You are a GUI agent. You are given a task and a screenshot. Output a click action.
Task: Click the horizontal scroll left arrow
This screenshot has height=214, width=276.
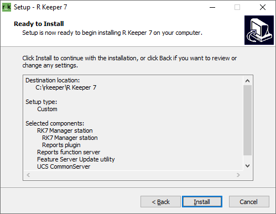tap(28, 175)
